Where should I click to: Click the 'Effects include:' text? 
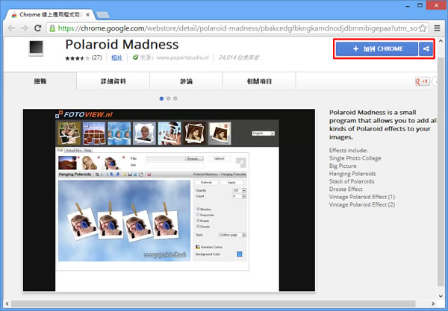348,151
